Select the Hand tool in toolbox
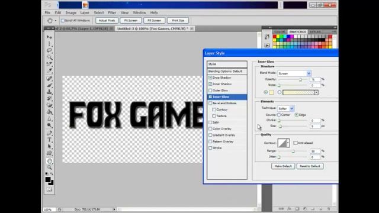 [49, 161]
